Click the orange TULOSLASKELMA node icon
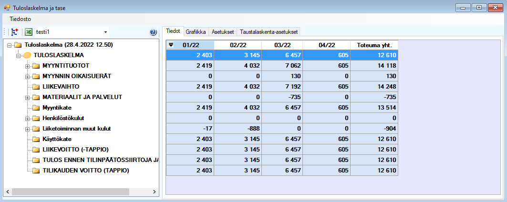 [27, 55]
